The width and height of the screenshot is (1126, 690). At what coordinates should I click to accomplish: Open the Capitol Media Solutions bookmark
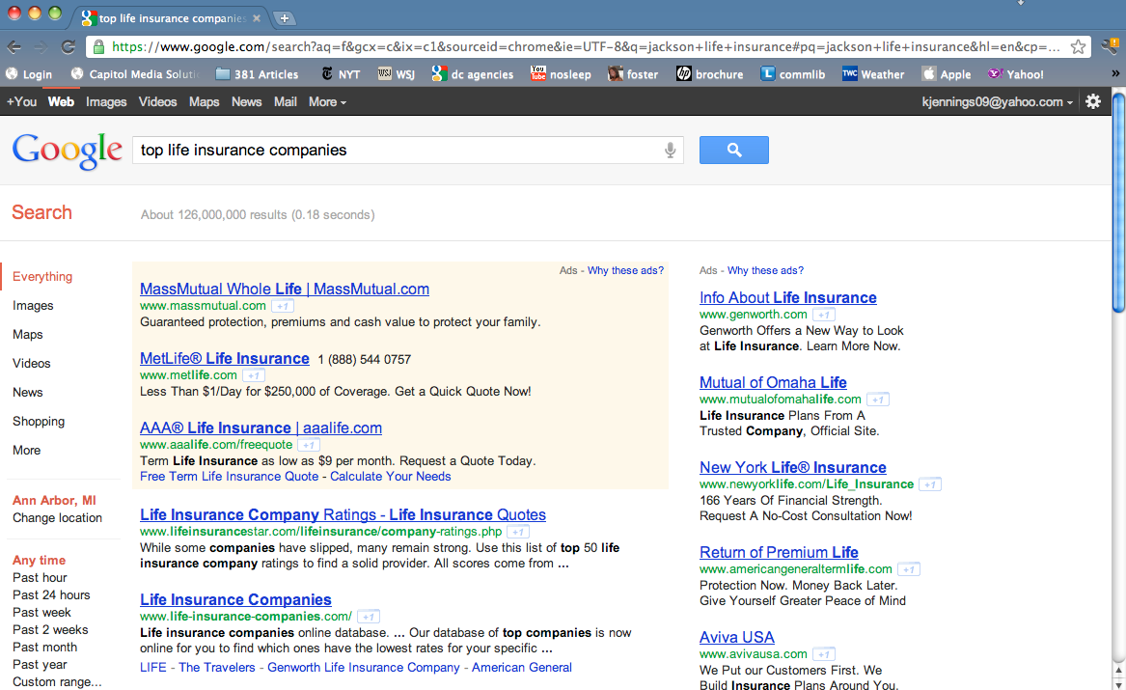(x=135, y=74)
